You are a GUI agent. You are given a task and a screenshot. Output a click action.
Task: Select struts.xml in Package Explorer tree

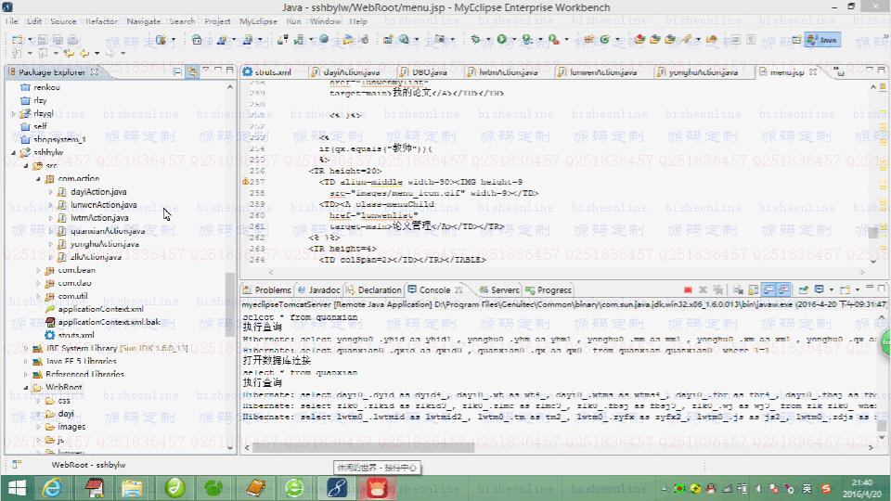75,335
